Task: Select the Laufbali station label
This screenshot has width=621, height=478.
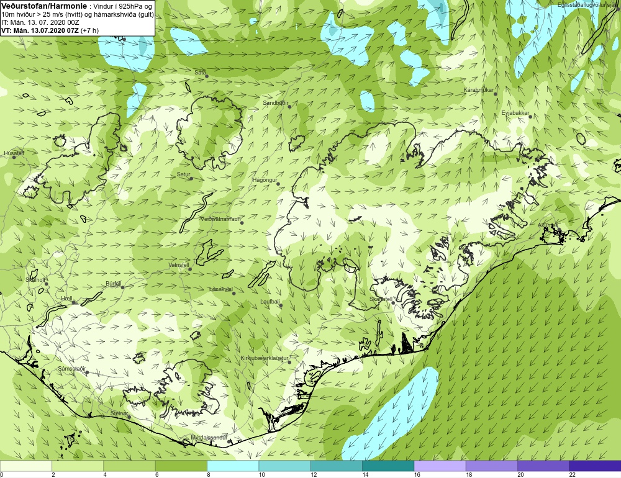Action: point(270,301)
